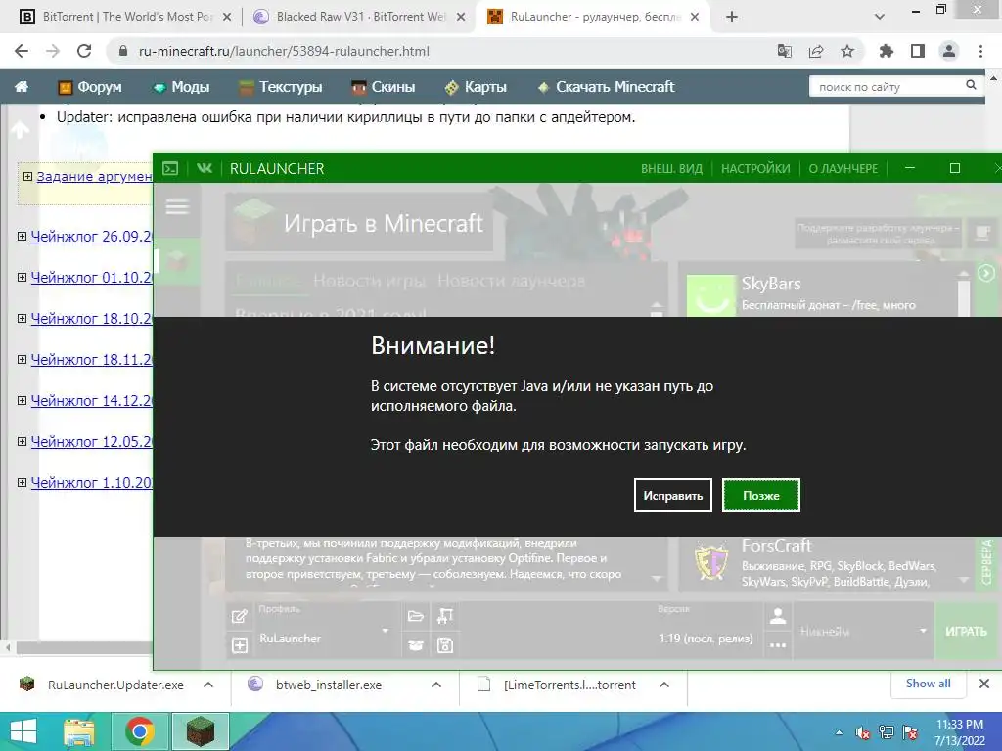Image resolution: width=1002 pixels, height=751 pixels.
Task: Click the save floppy disk icon in the launcher
Action: [445, 645]
